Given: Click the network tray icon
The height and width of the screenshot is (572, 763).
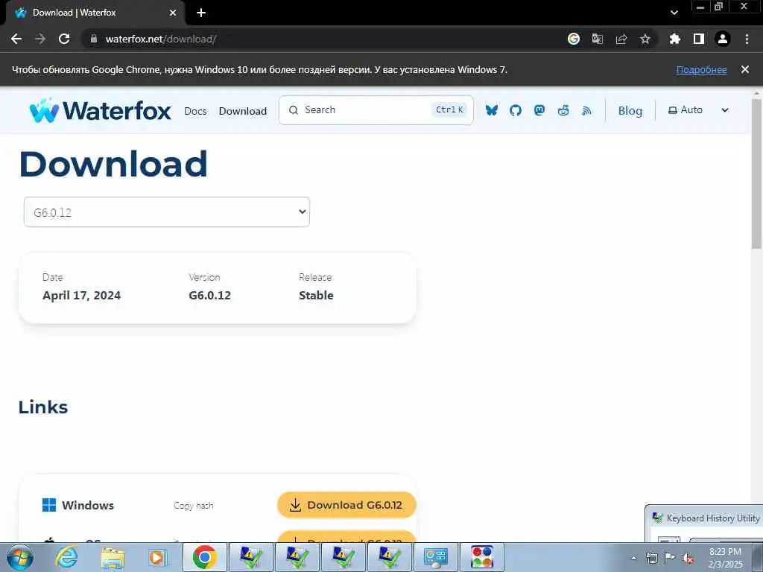Looking at the screenshot, I should pyautogui.click(x=651, y=559).
